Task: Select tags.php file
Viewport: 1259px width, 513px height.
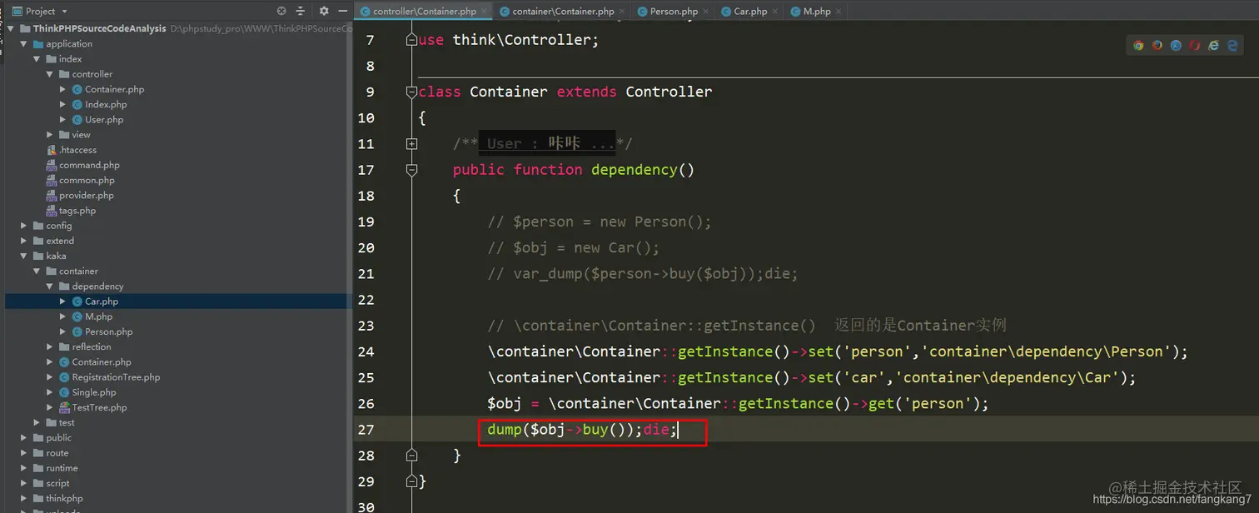Action: tap(77, 211)
